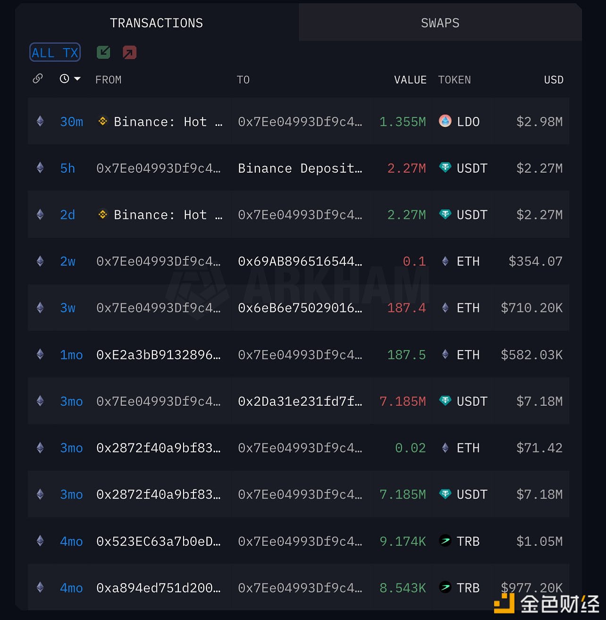
Task: Click ETH token icon in the 3w row
Action: coord(445,308)
